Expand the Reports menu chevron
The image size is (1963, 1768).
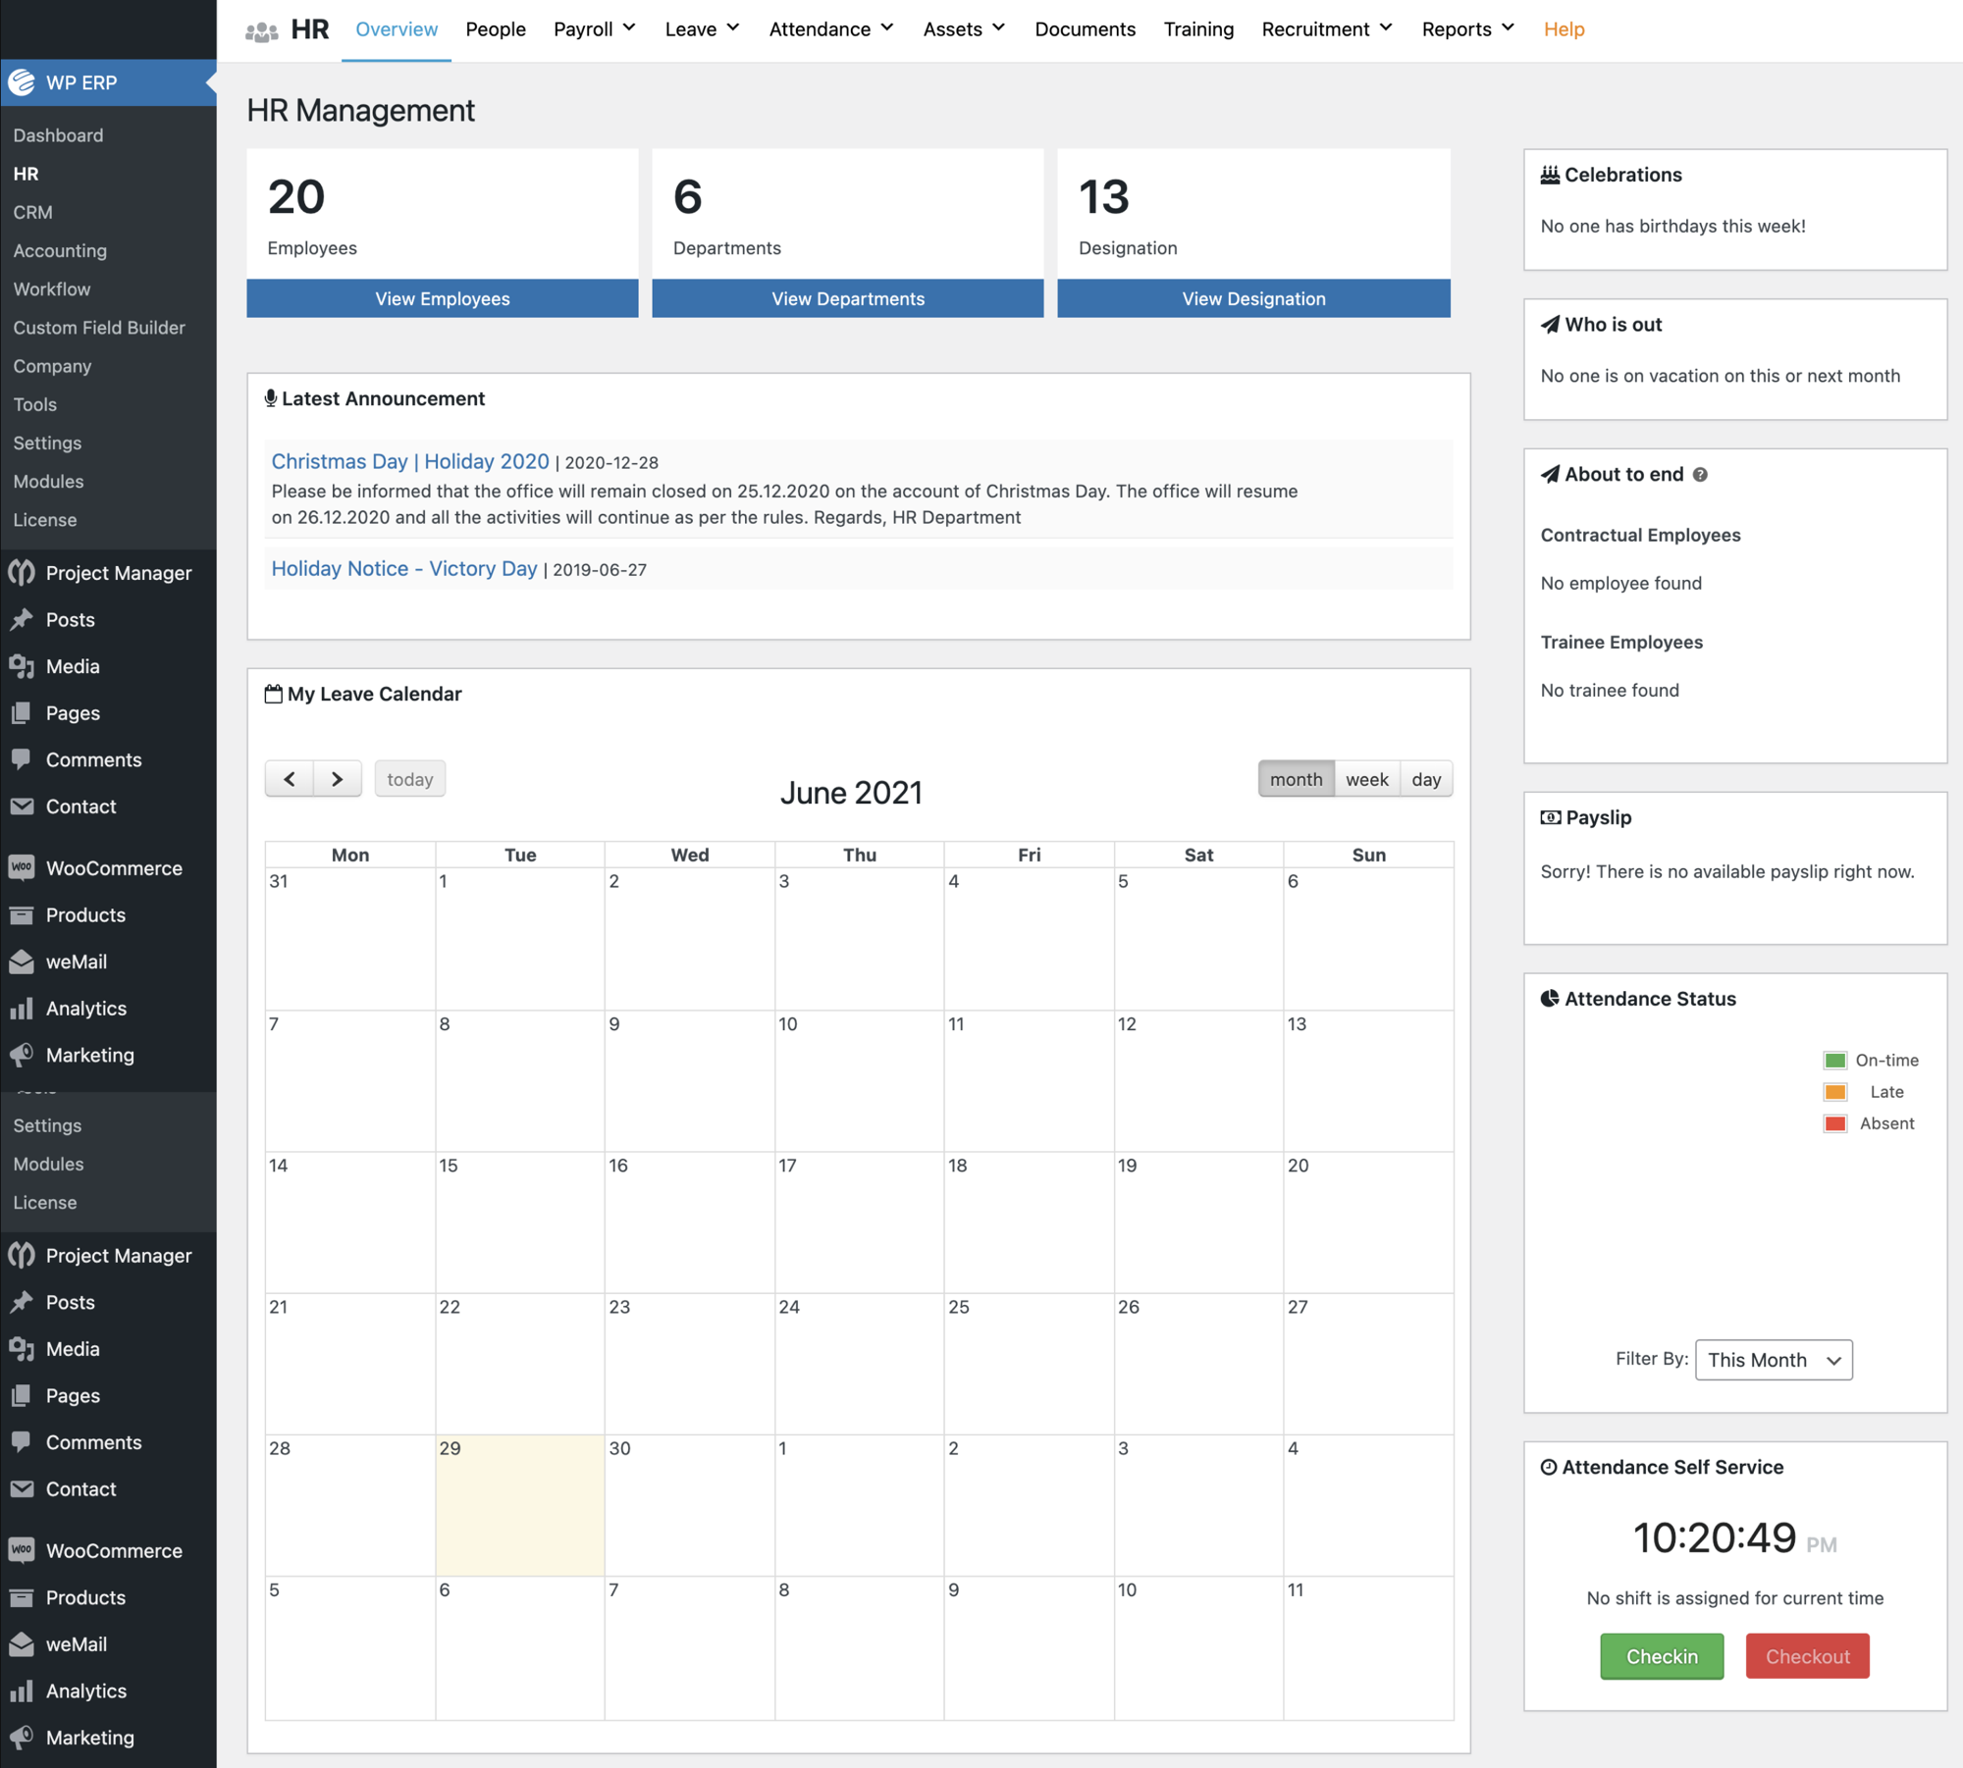[x=1508, y=27]
